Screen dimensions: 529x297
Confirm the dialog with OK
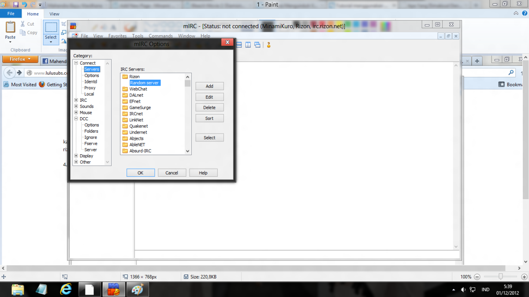pos(141,173)
